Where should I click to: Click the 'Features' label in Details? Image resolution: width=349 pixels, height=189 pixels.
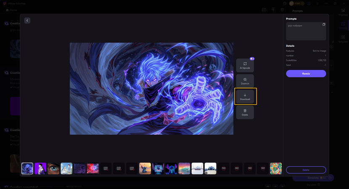coord(290,51)
